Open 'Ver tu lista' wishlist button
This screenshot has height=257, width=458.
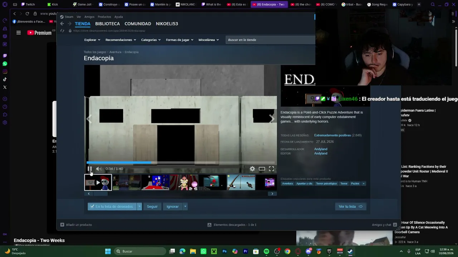(351, 206)
